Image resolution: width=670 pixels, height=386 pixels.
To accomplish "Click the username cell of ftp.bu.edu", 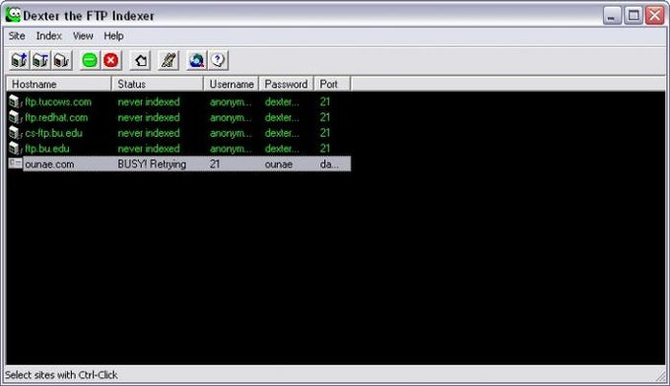I will coord(231,148).
